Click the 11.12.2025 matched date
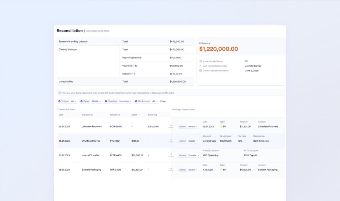Screen dimensions: 340x201 coord(208,170)
